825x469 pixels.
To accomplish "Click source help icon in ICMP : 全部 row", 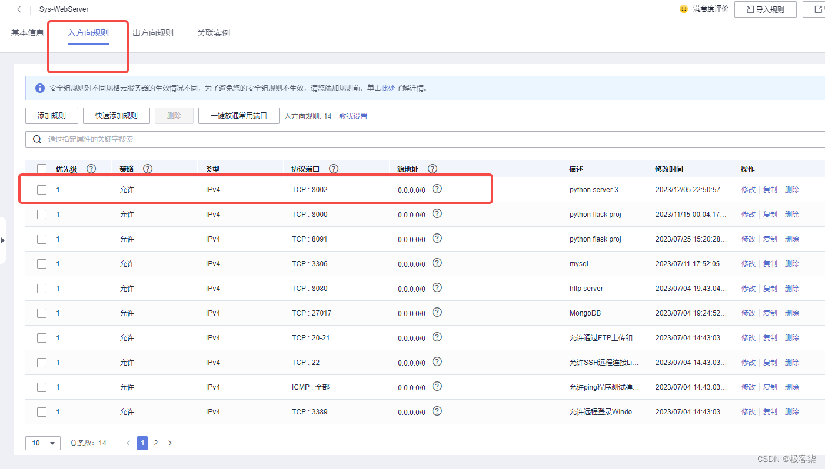I will pyautogui.click(x=437, y=386).
